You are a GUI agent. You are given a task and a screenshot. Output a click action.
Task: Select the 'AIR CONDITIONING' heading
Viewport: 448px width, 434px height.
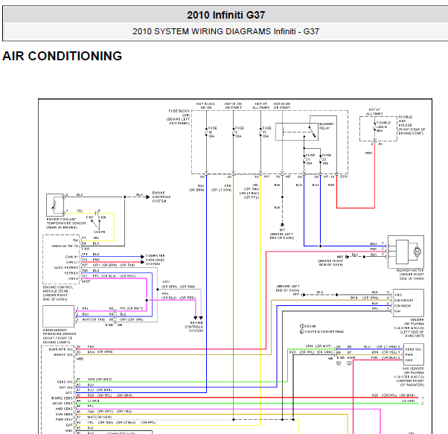pos(62,56)
